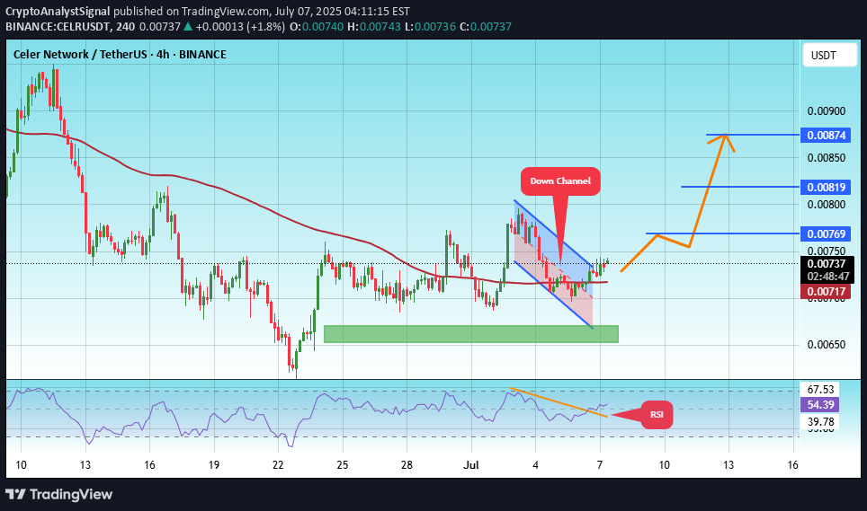Image resolution: width=867 pixels, height=511 pixels.
Task: Click the 0.00800 price axis label
Action: click(827, 205)
